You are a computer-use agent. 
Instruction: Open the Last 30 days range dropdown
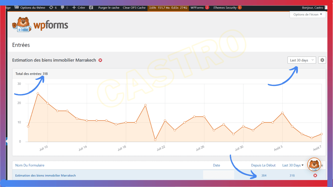pyautogui.click(x=302, y=60)
